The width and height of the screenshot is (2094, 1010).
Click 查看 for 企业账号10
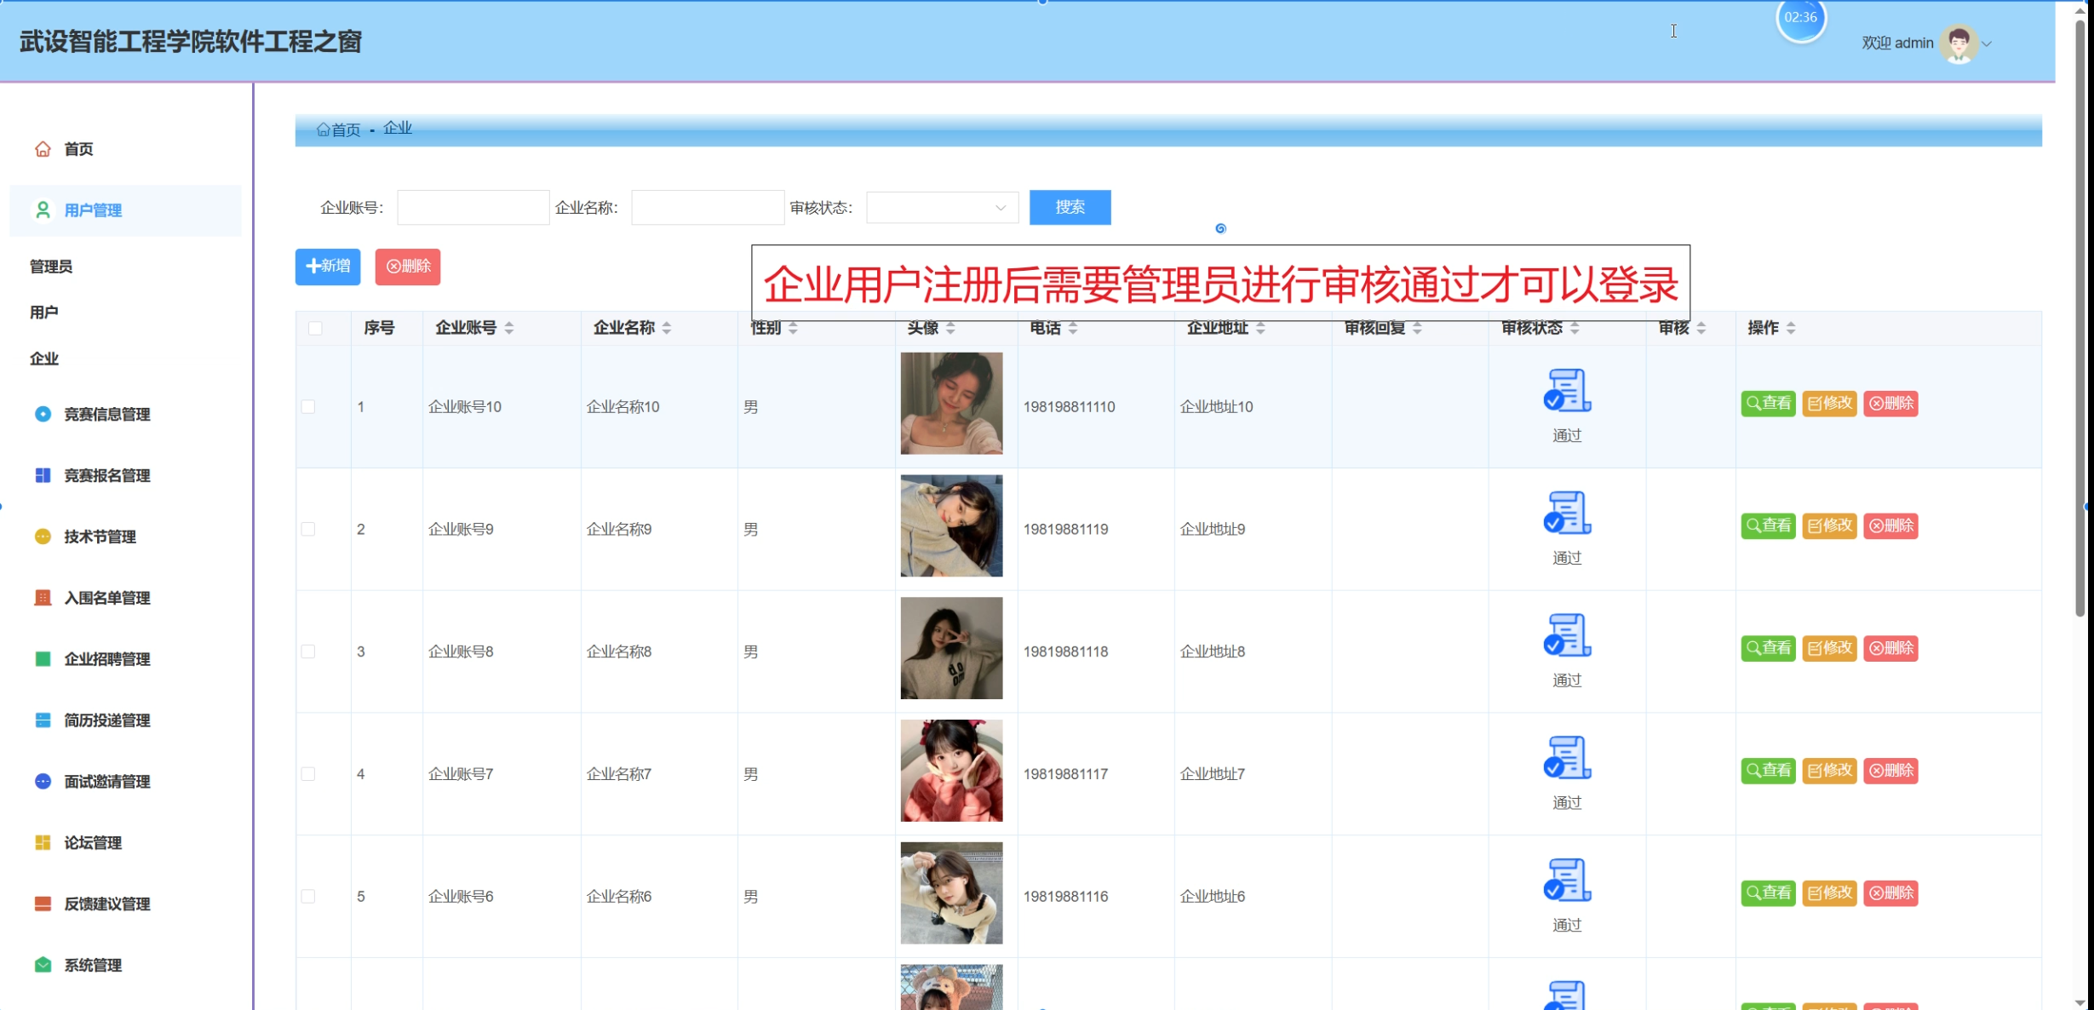point(1768,405)
